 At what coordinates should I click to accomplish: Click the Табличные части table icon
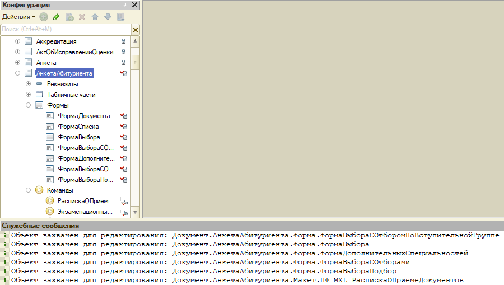(39, 95)
